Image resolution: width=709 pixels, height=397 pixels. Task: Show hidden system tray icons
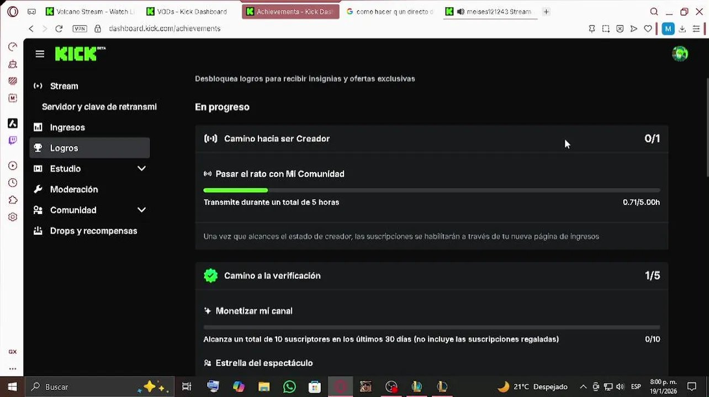pos(583,387)
